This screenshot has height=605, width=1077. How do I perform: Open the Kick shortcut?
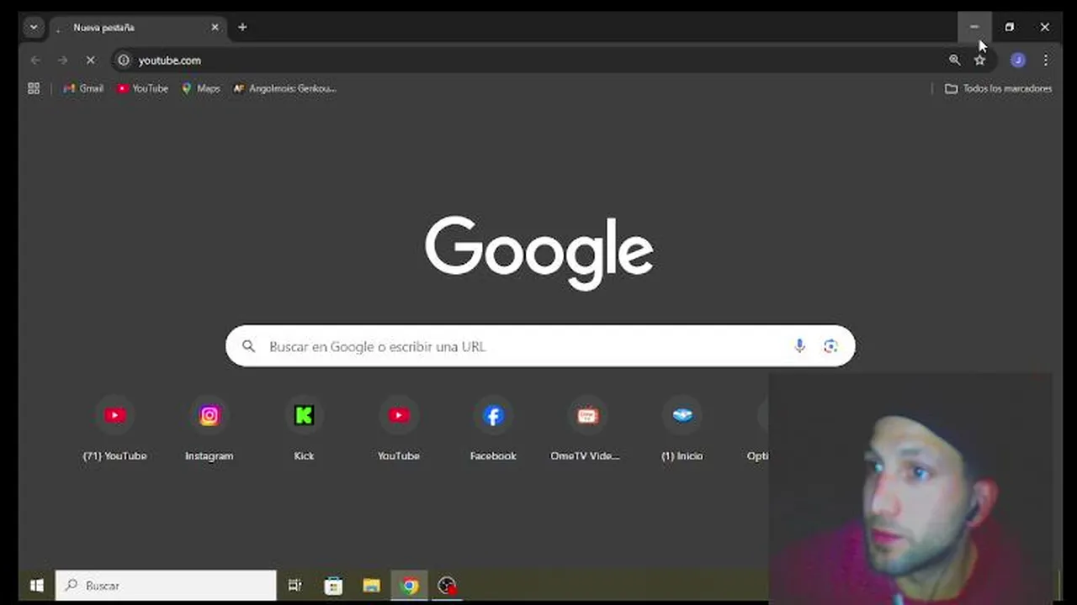click(304, 430)
